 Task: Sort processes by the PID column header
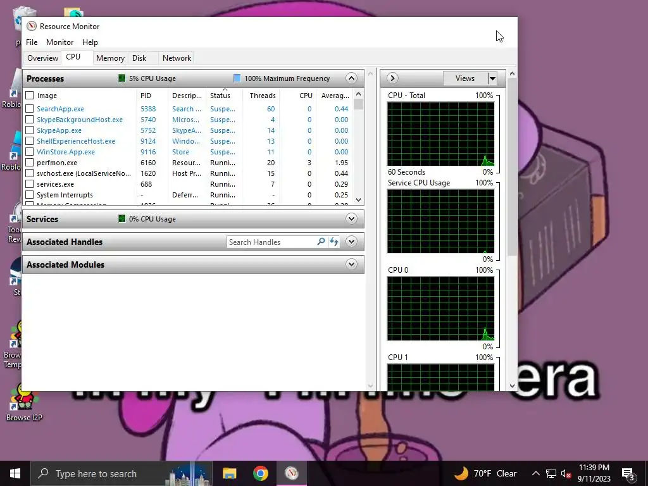click(x=152, y=96)
